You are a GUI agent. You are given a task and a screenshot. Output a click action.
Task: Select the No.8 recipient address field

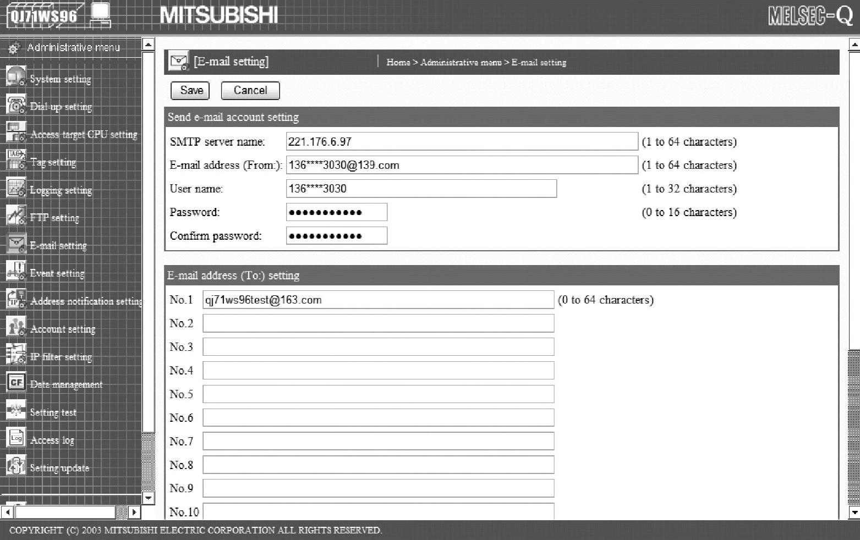[x=379, y=465]
